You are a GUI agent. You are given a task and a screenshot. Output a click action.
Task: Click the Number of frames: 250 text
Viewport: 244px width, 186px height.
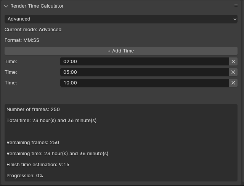(33, 110)
